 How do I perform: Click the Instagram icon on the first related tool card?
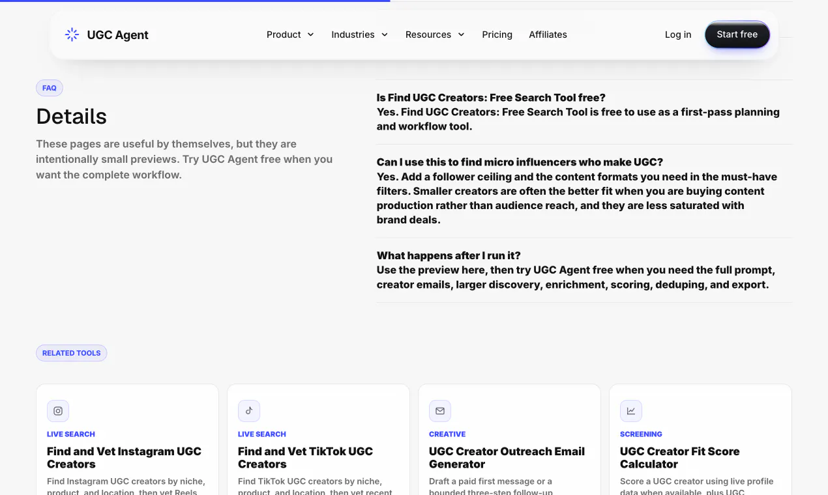tap(58, 411)
